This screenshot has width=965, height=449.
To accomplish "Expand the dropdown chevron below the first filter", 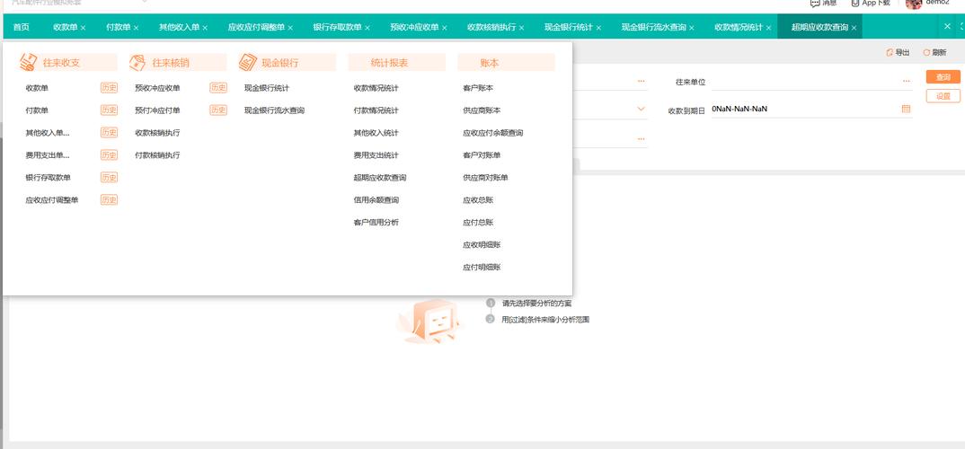I will (641, 109).
